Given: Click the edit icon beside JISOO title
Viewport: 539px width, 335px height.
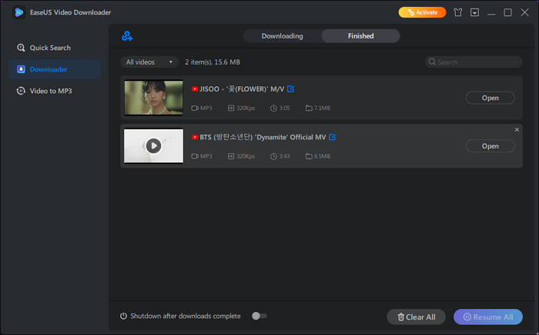Looking at the screenshot, I should [290, 89].
